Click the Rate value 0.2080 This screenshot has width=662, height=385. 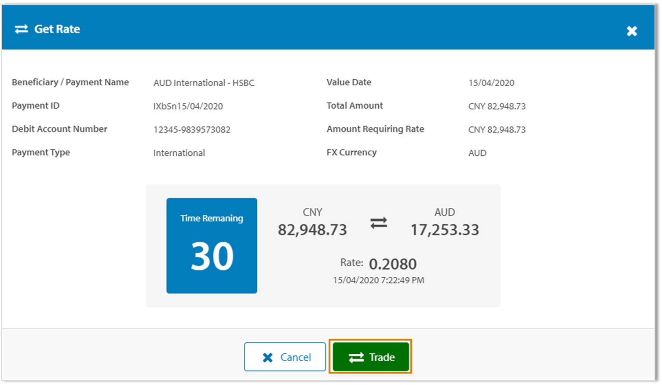[393, 264]
